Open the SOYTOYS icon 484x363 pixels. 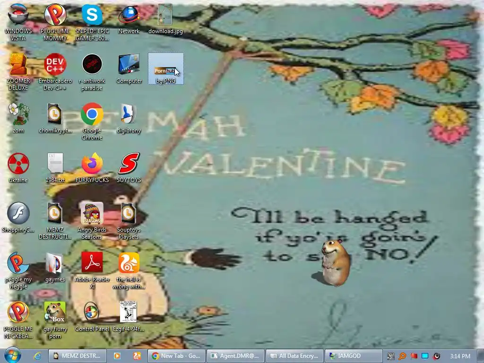[x=129, y=168]
